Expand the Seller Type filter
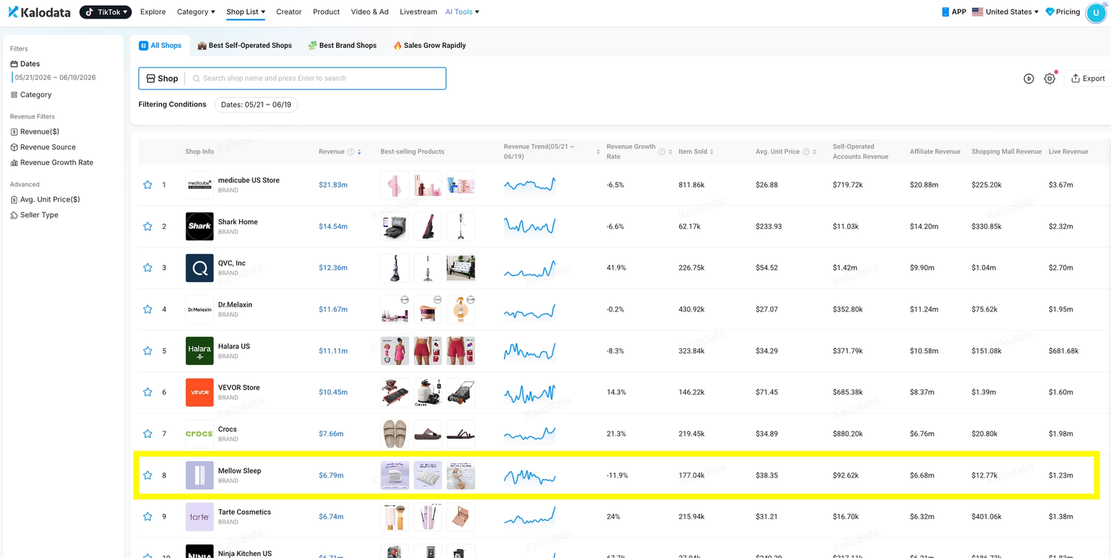Screen dimensions: 1111x558 (x=34, y=215)
